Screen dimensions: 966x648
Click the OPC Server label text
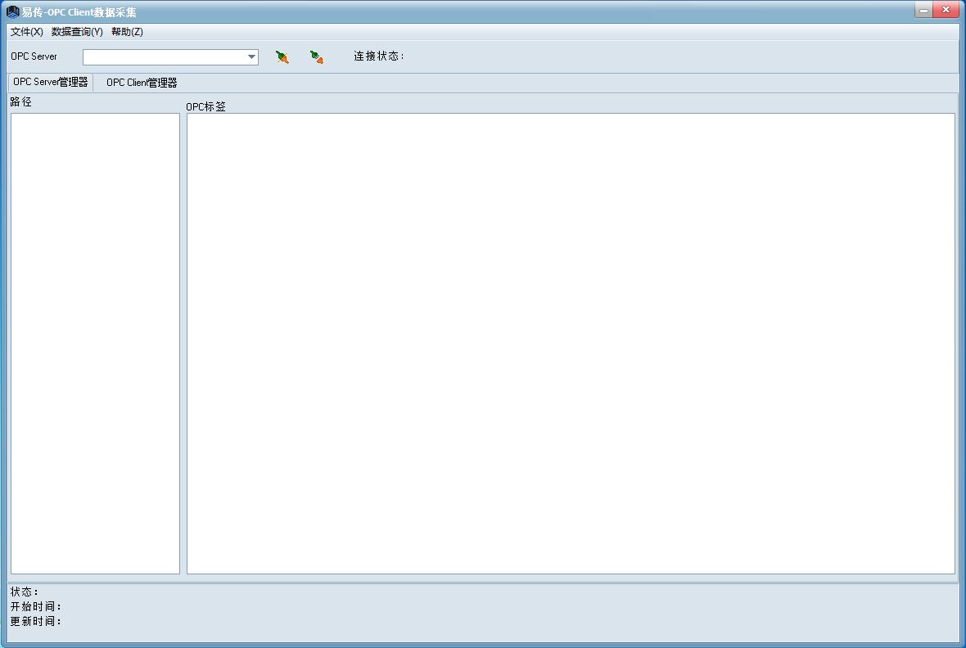(x=34, y=56)
